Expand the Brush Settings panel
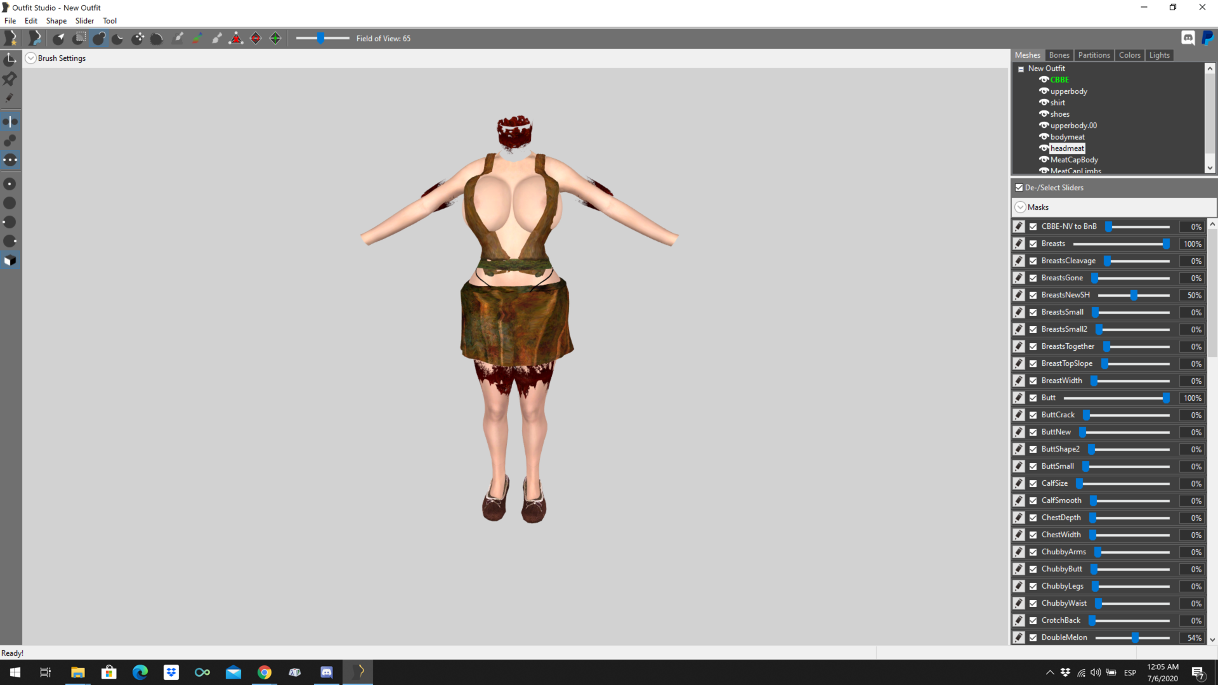 [x=30, y=58]
